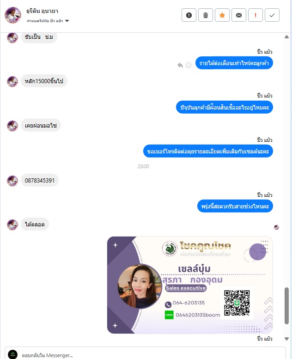The image size is (292, 359).
Task: Click the small seen-by avatar indicator
Action: (276, 227)
